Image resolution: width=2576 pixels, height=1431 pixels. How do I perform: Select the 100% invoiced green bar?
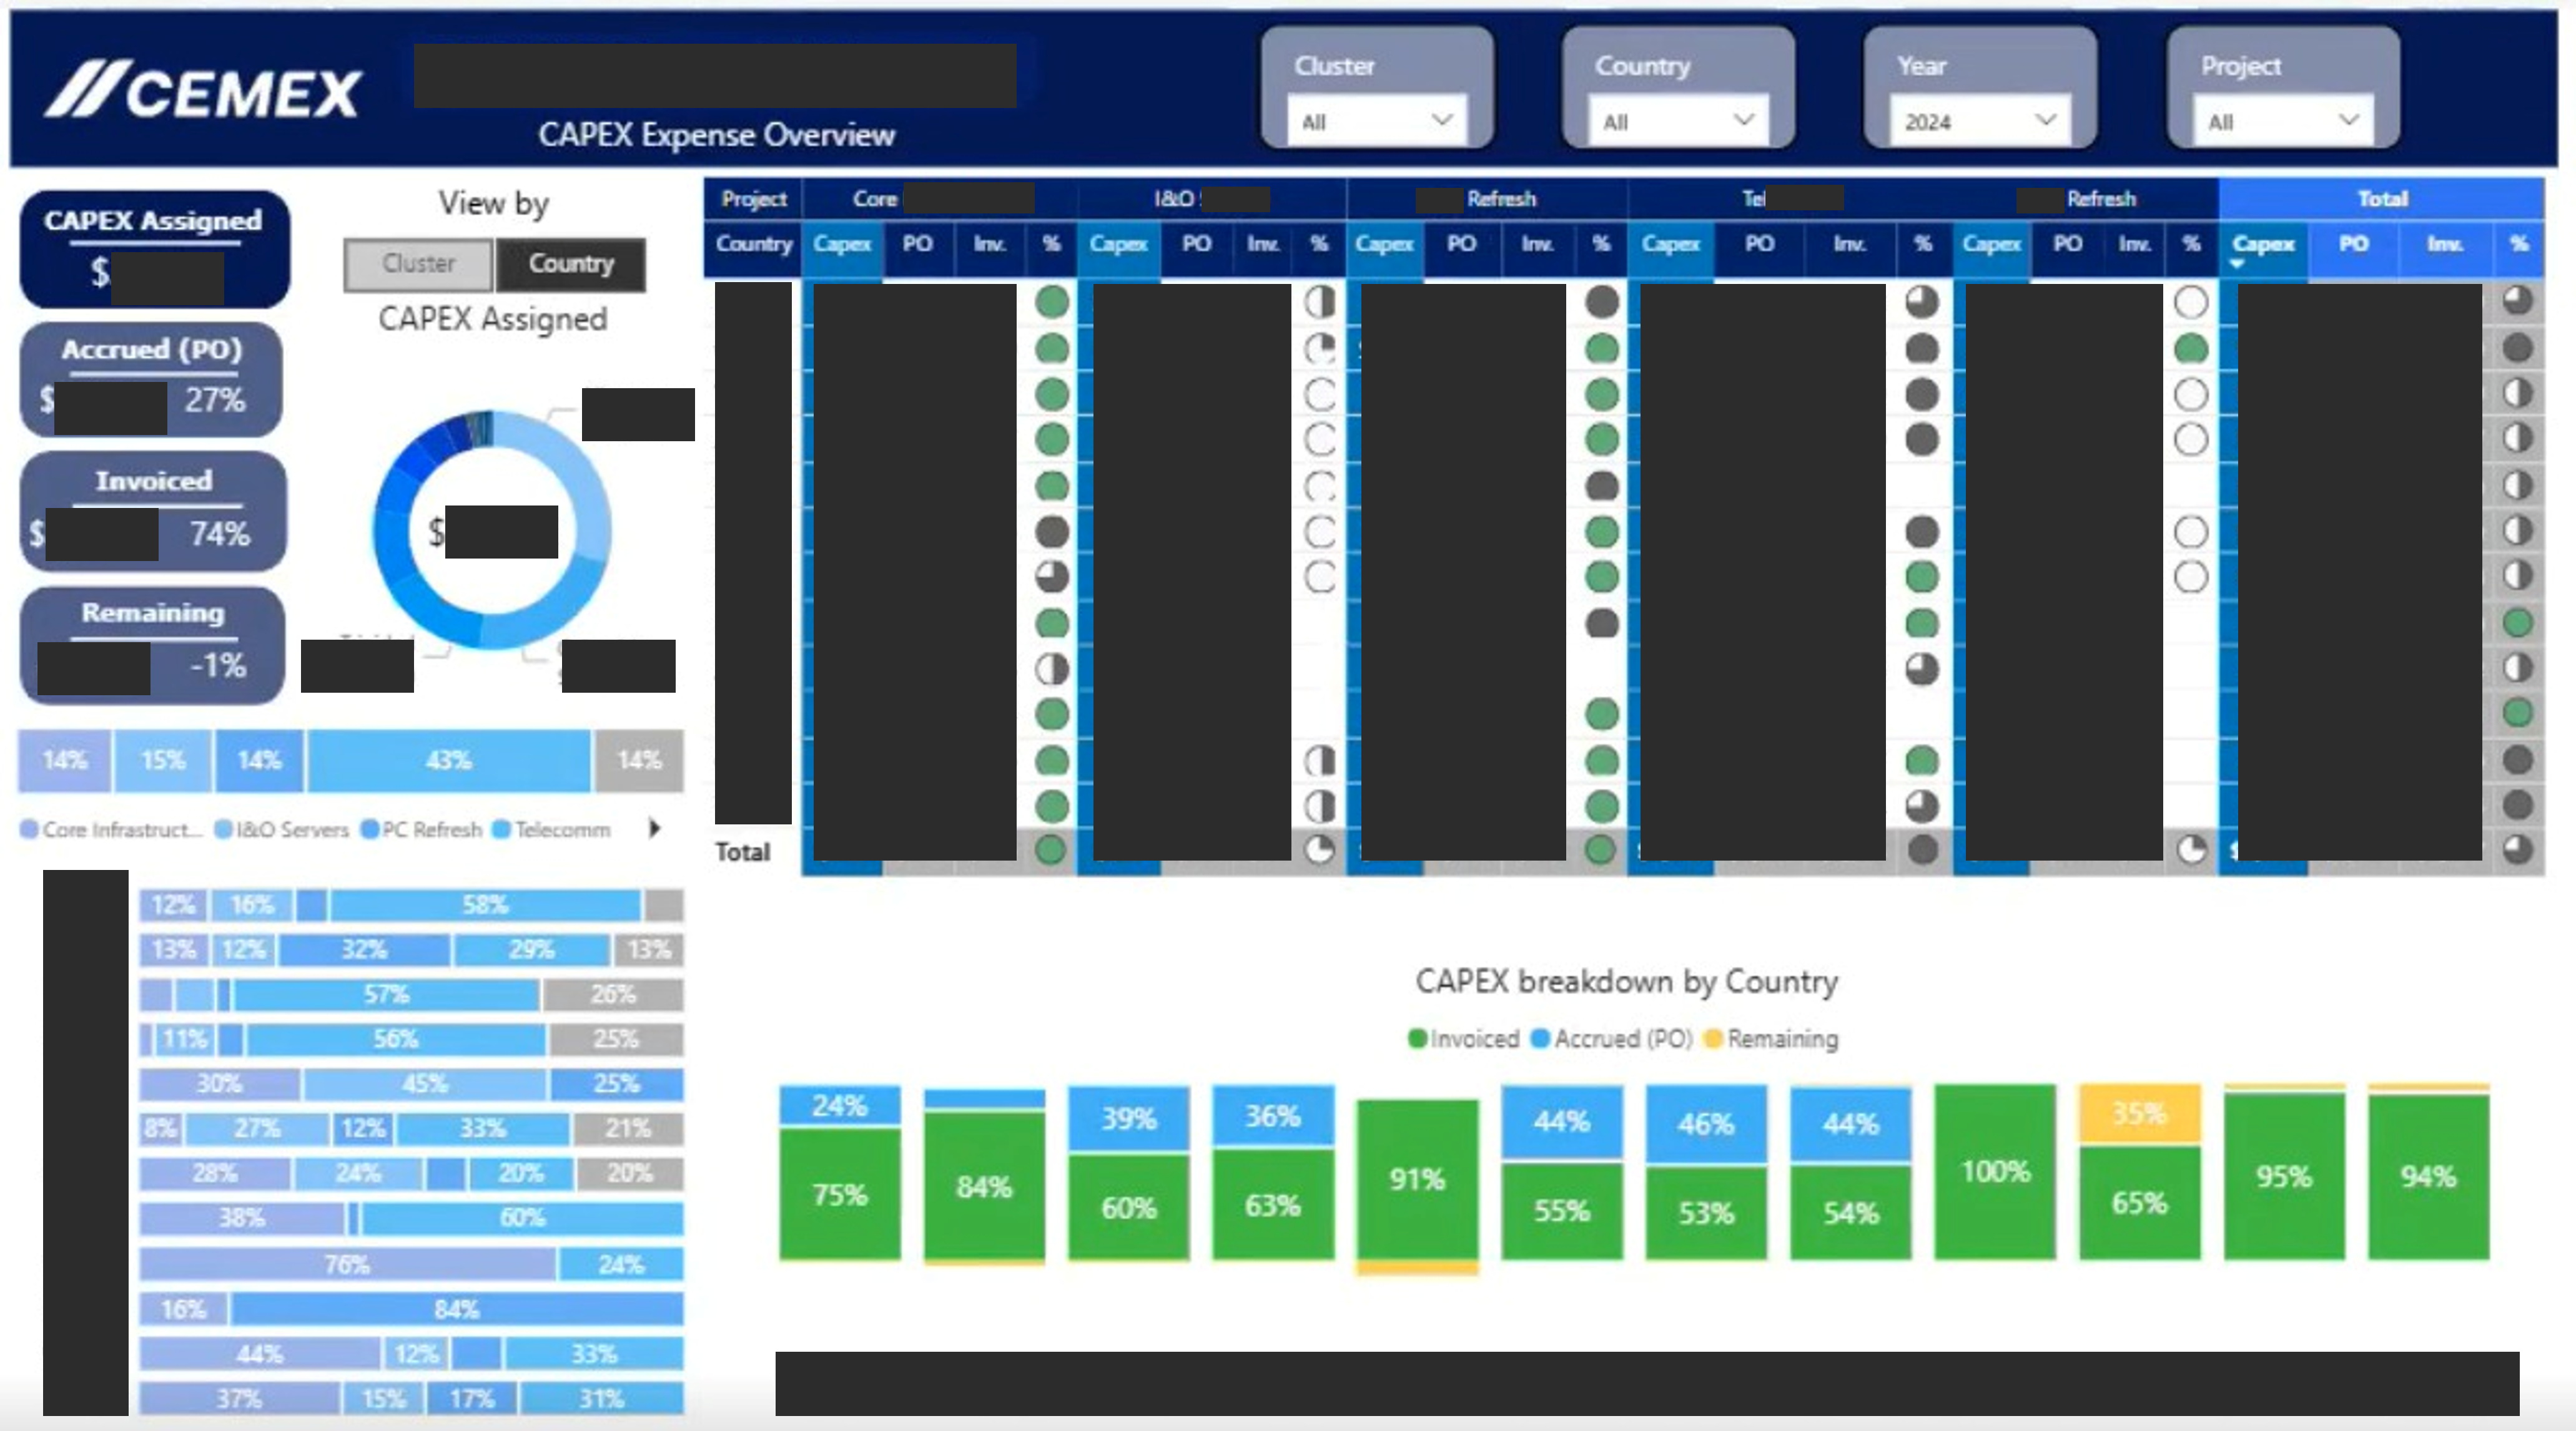tap(1995, 1171)
